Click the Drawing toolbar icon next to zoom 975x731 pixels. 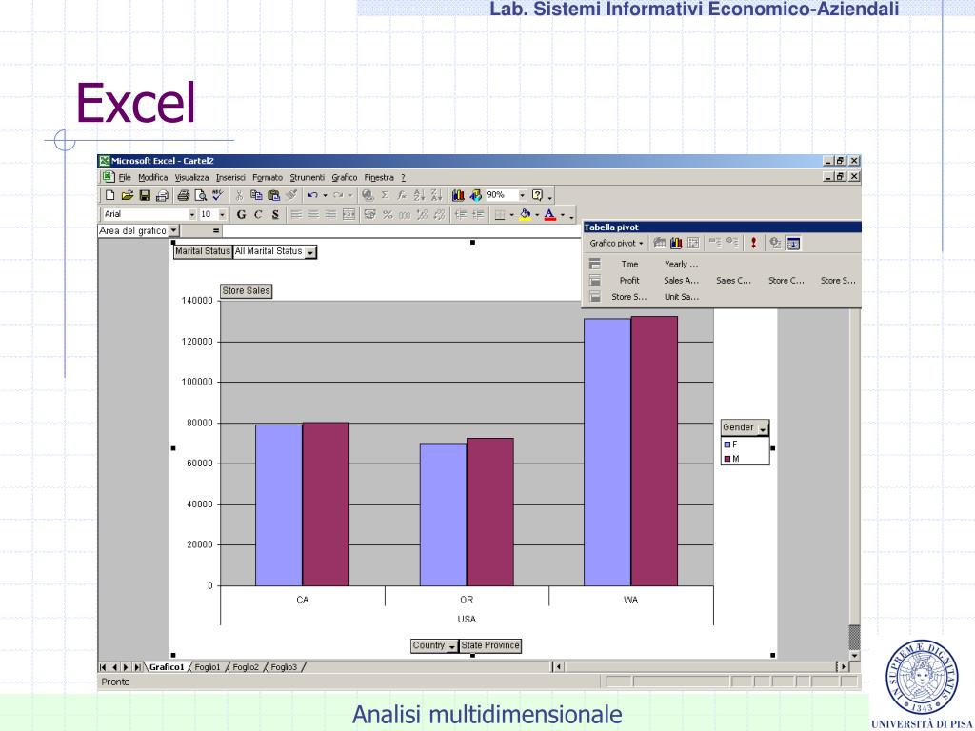[x=476, y=195]
